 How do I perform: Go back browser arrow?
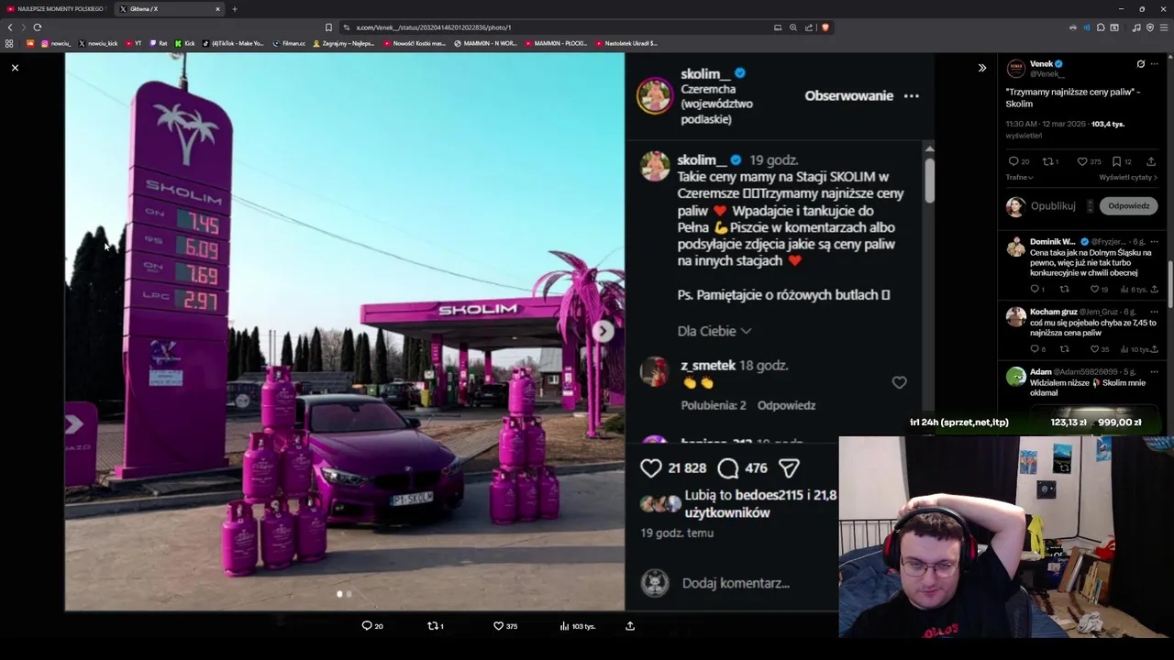(10, 27)
